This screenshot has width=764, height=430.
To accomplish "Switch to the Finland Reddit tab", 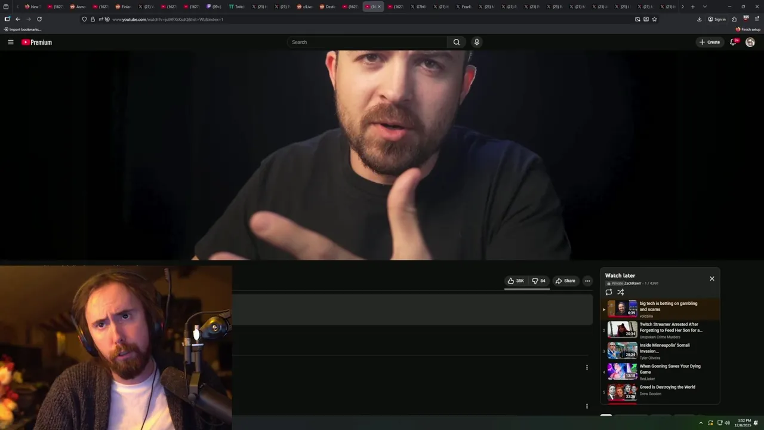I will [123, 7].
